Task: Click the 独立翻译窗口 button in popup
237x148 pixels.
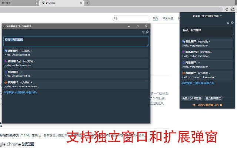Action: [x=213, y=98]
